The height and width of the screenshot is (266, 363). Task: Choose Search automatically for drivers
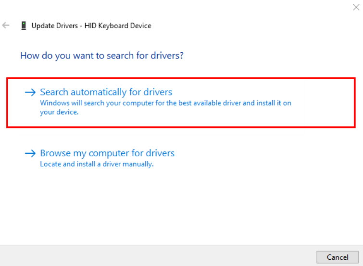pos(106,92)
